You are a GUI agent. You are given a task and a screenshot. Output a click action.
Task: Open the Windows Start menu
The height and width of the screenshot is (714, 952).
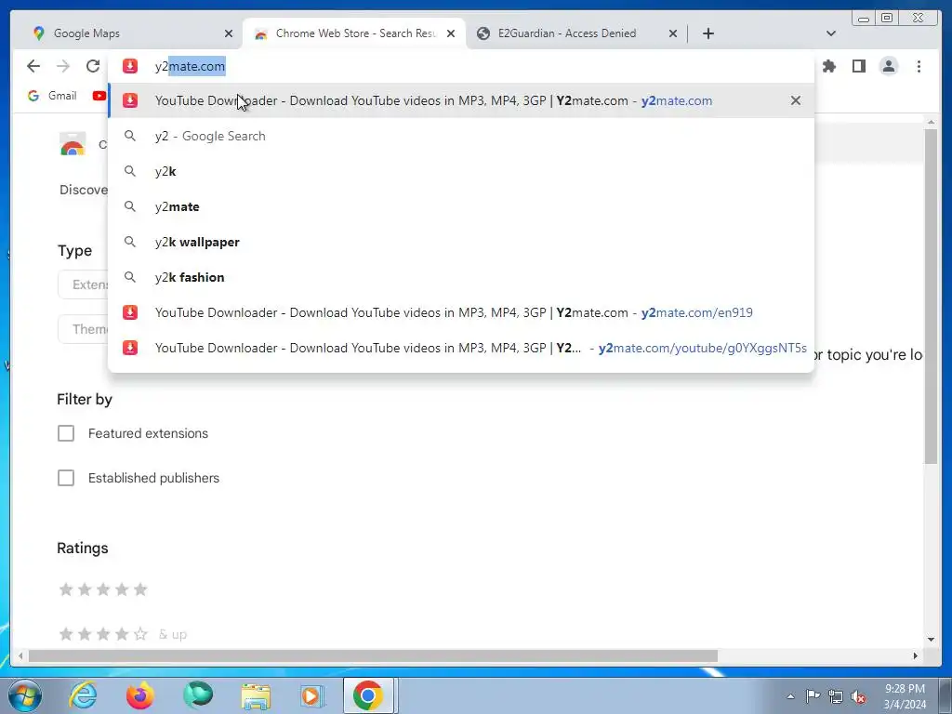tap(25, 695)
